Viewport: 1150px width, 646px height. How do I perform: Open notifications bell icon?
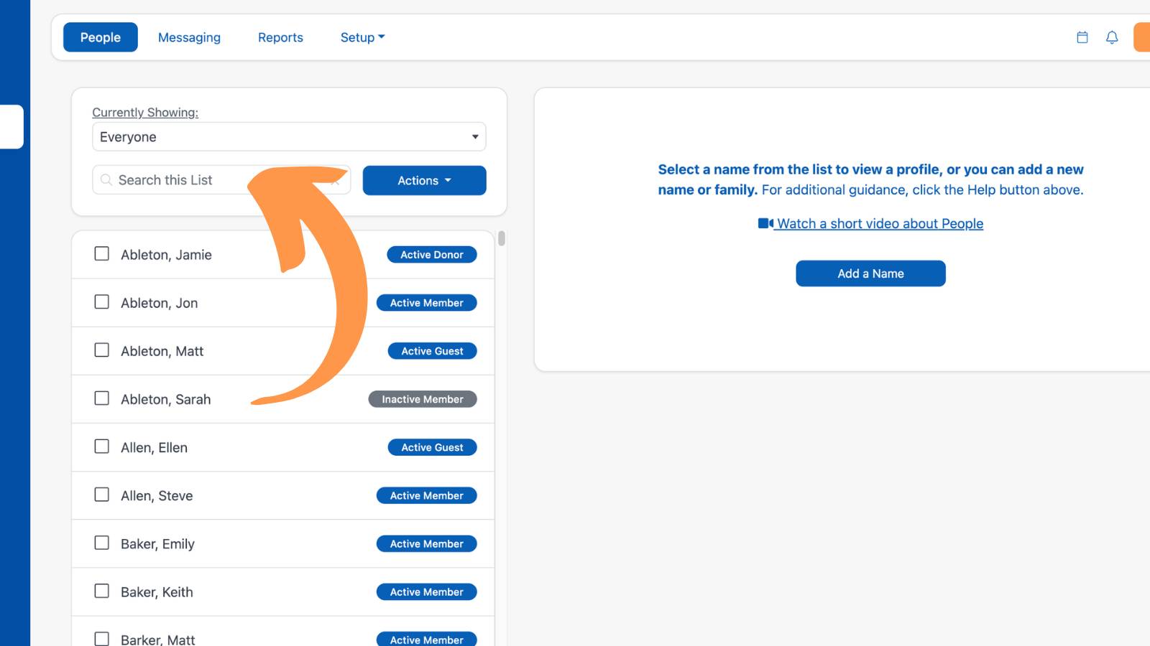click(x=1111, y=37)
